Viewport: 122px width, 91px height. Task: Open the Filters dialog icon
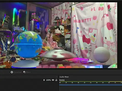click(24, 72)
